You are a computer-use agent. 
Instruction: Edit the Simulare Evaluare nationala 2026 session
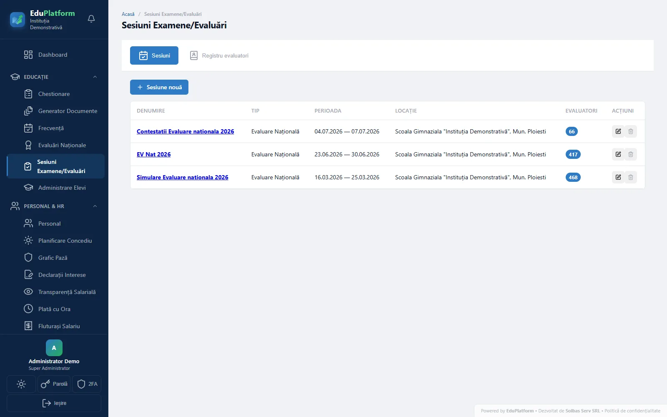pos(618,177)
